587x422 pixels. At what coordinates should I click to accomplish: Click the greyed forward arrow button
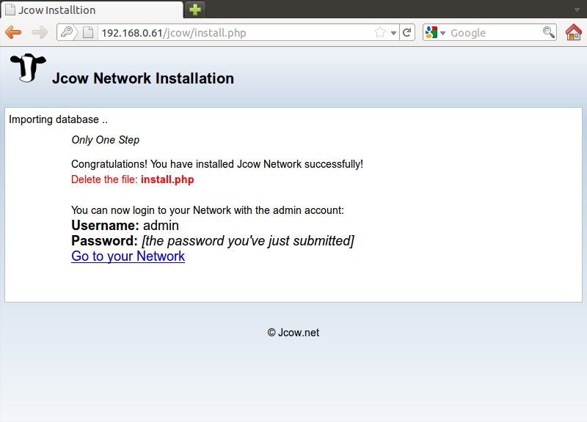(40, 32)
